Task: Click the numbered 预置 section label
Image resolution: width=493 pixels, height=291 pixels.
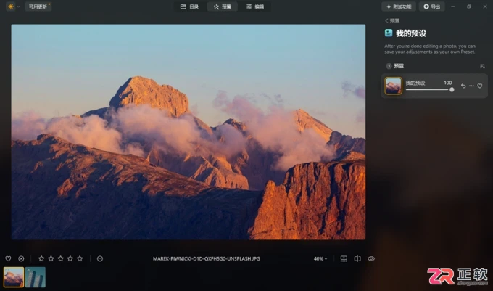Action: click(399, 66)
